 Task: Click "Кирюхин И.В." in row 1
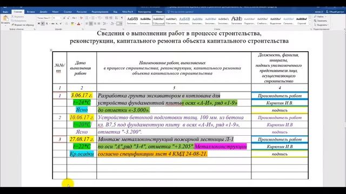click(280, 103)
